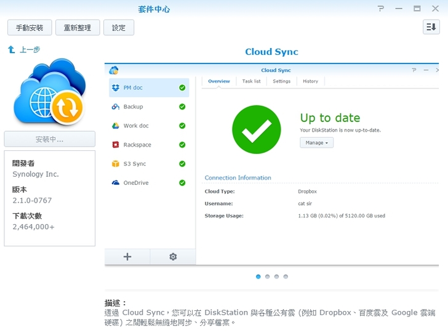
Task: Click the OneDrive cloud icon
Action: pos(116,183)
